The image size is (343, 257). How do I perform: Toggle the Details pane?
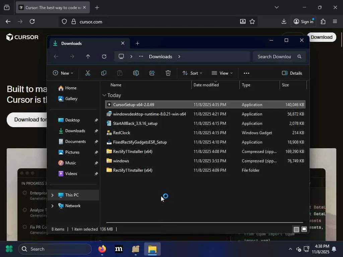(292, 73)
